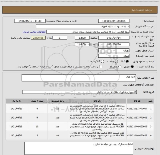Click the remaining time countdown 23:20:05
This screenshot has height=155, width=160.
(38, 38)
